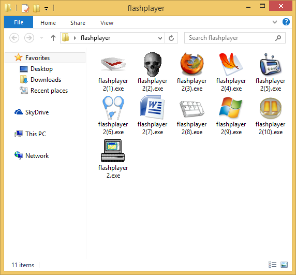Click the Properties quick access icon
296x275 pixels.
pyautogui.click(x=25, y=8)
